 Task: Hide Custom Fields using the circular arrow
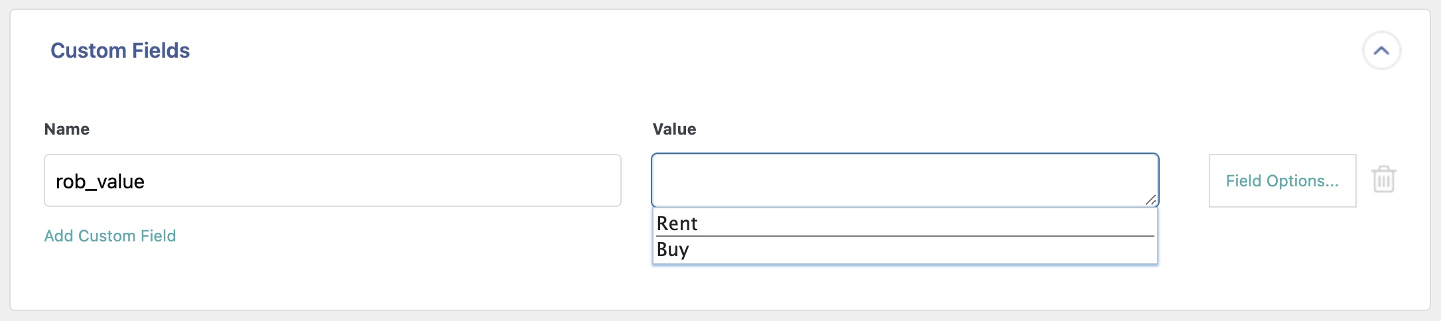[1381, 50]
